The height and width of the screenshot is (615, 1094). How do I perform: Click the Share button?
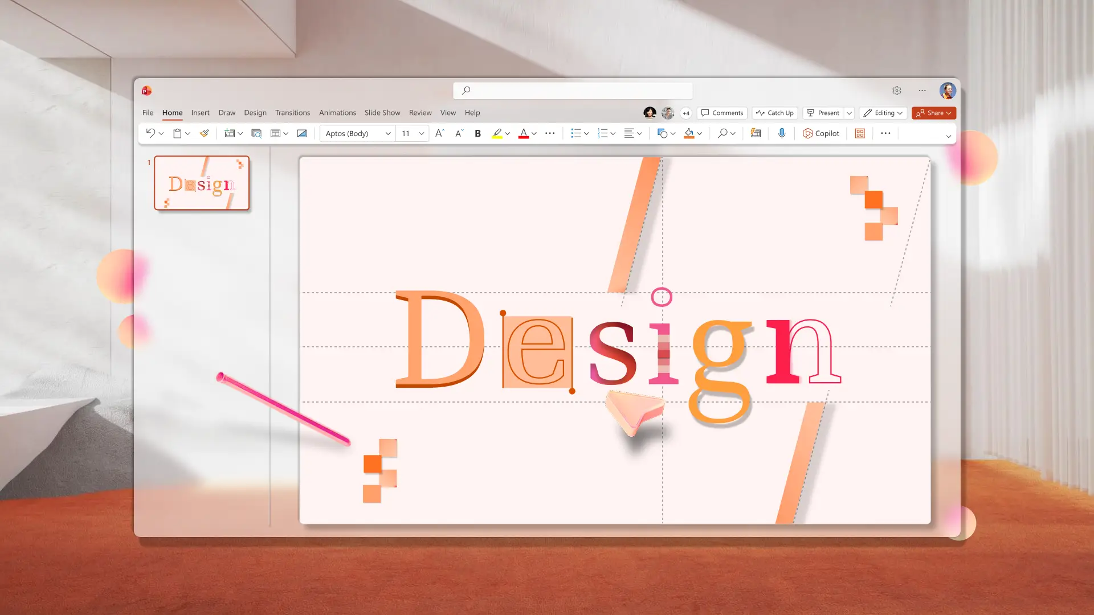(x=933, y=113)
